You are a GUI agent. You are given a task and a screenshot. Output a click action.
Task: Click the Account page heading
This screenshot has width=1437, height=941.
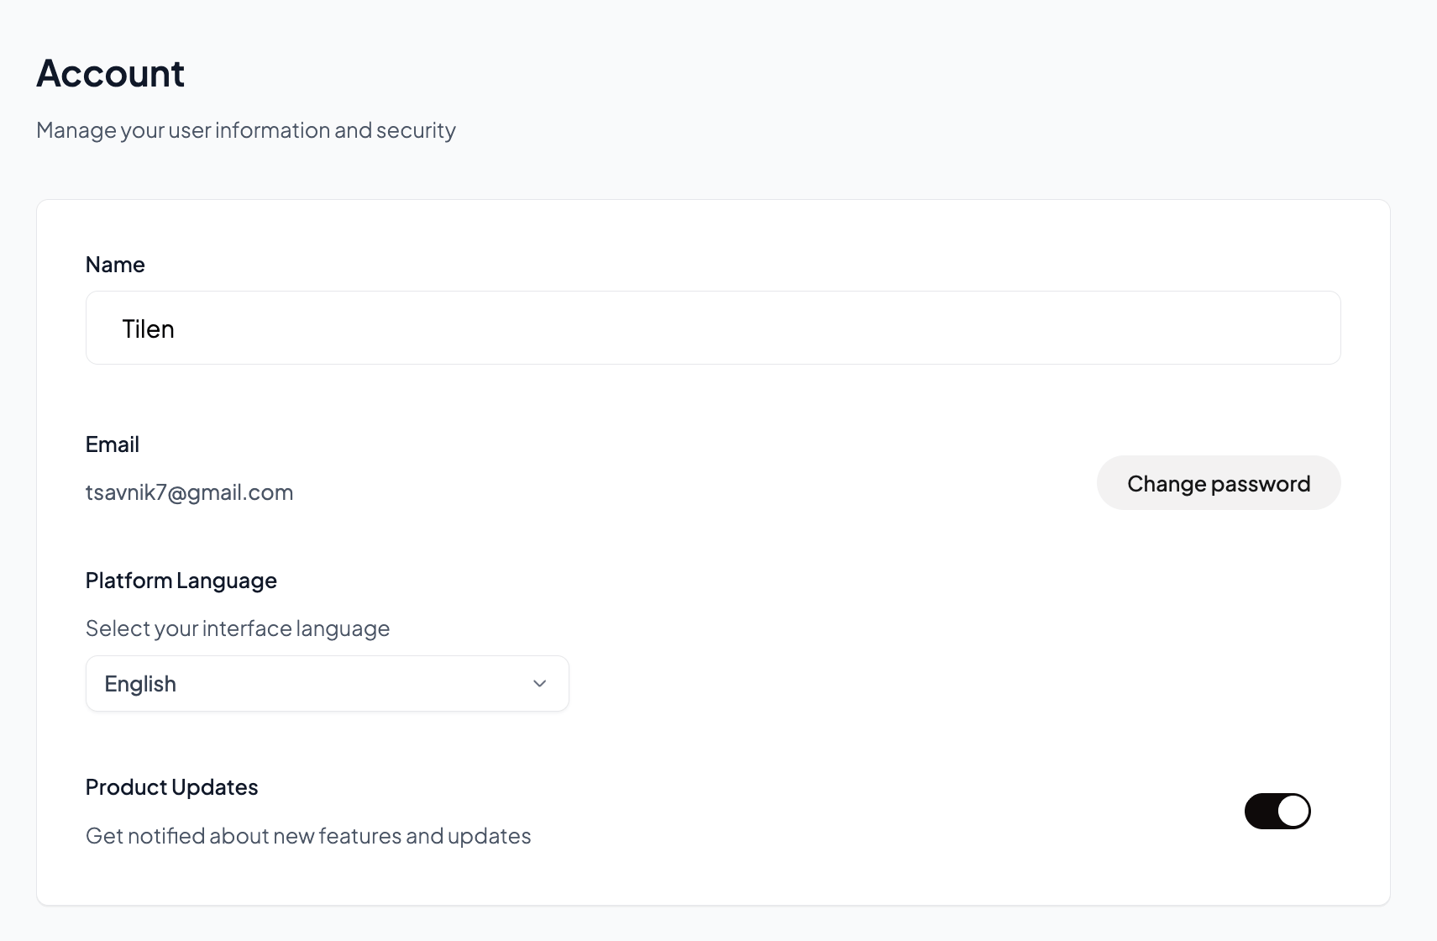(x=110, y=73)
